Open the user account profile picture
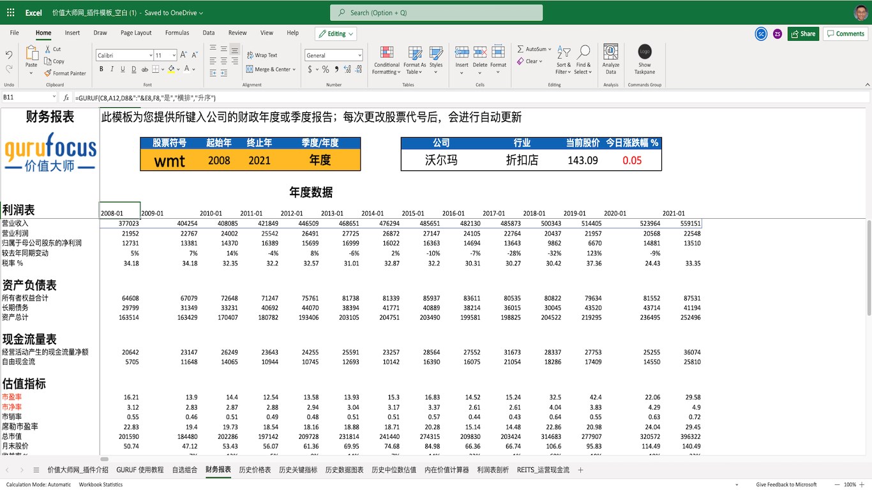872x490 pixels. pyautogui.click(x=861, y=13)
